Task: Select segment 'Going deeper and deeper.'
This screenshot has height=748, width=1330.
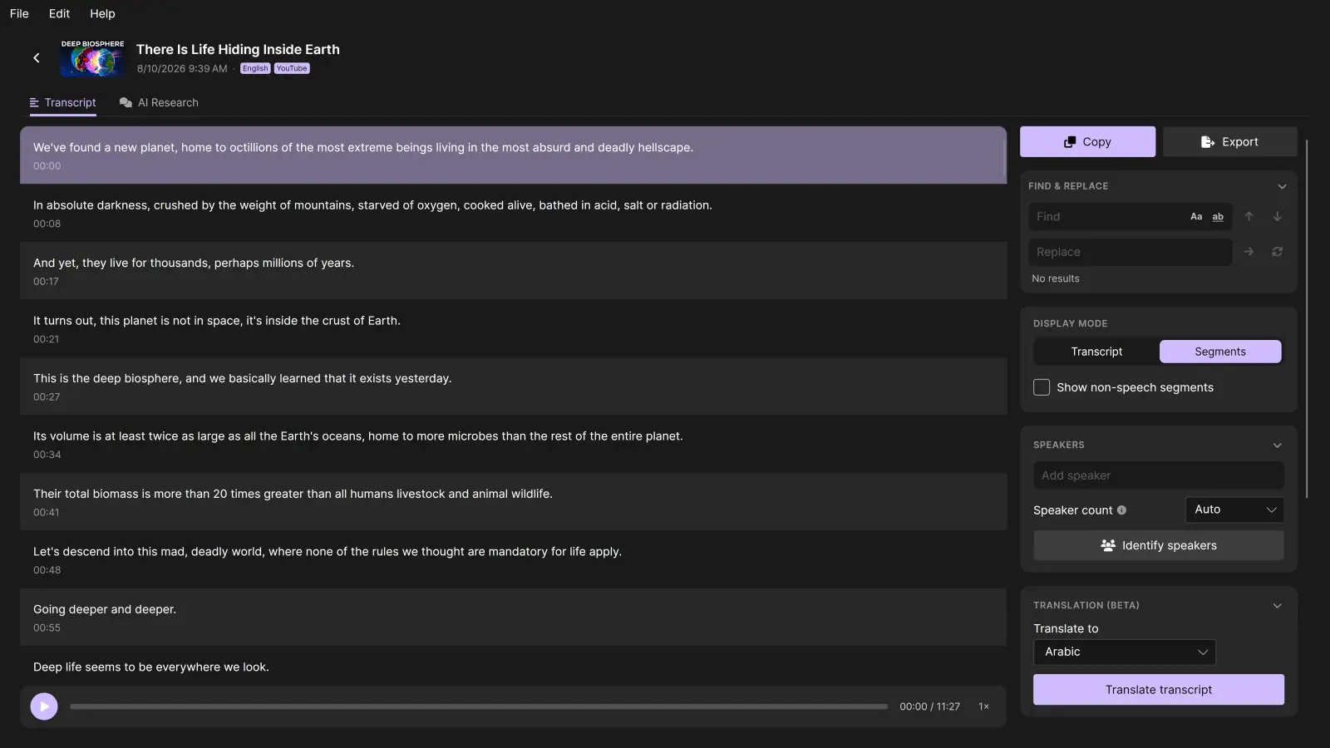Action: click(513, 618)
